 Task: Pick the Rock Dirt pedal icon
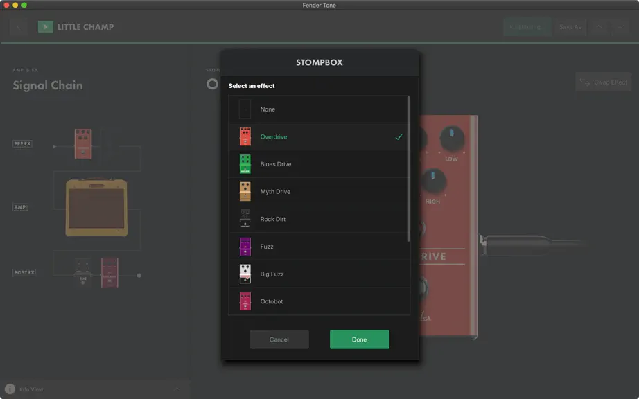[245, 219]
